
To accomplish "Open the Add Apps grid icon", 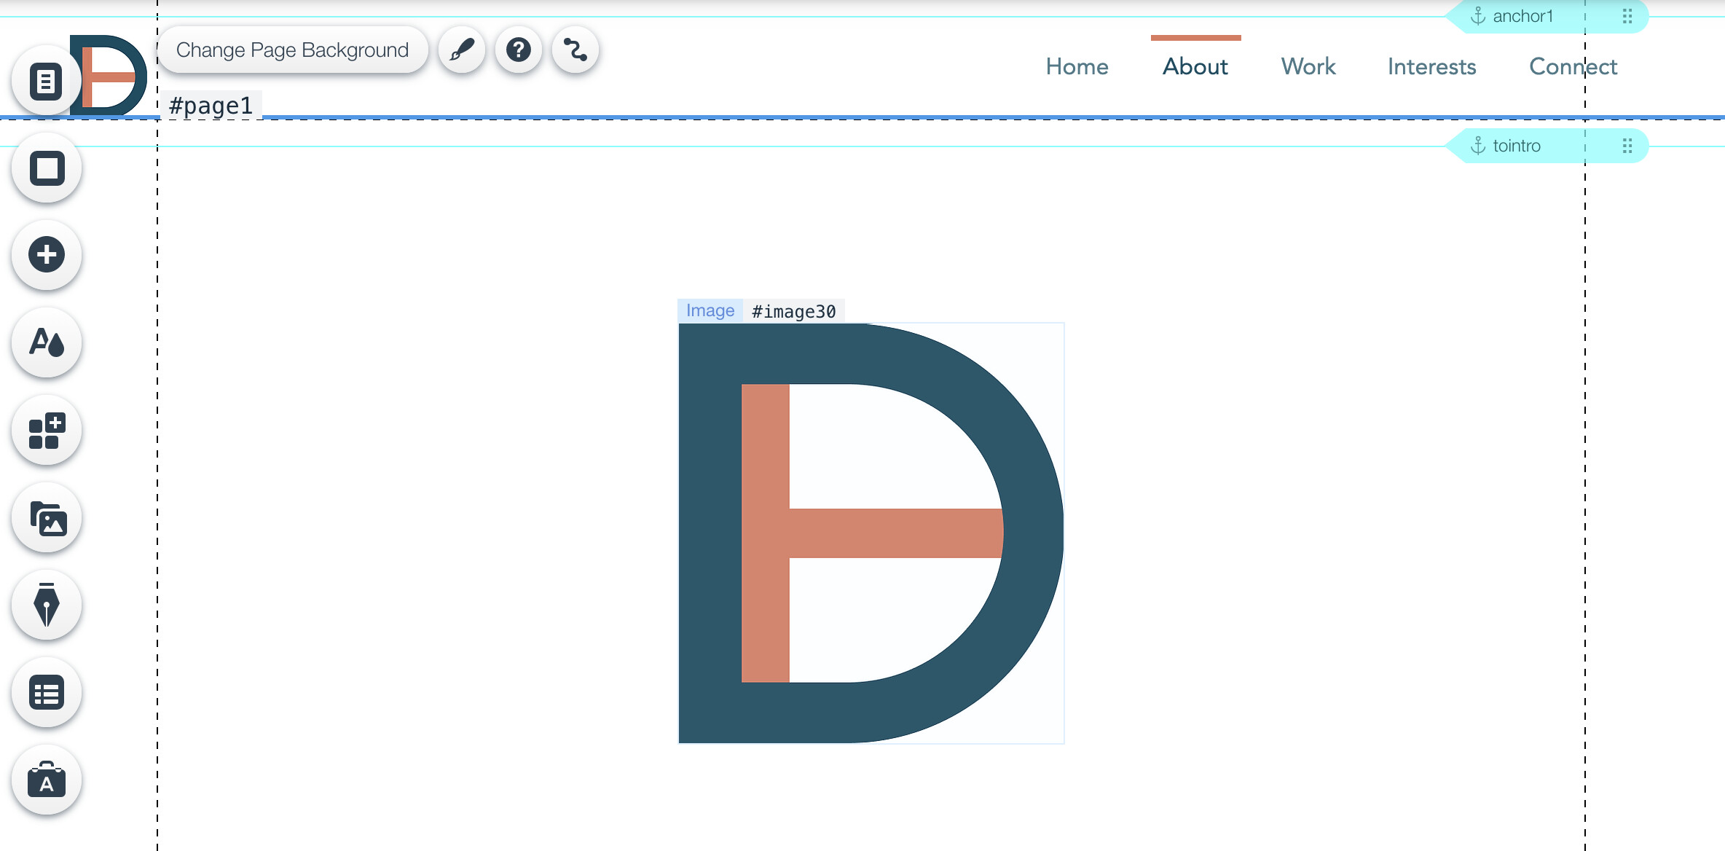I will (47, 431).
